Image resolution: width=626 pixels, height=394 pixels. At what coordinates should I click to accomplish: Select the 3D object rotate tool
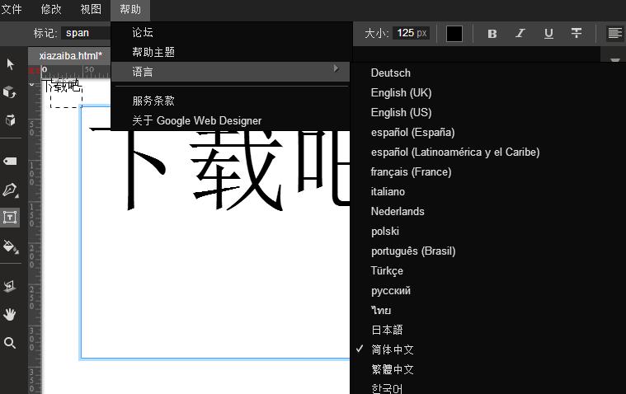[11, 91]
